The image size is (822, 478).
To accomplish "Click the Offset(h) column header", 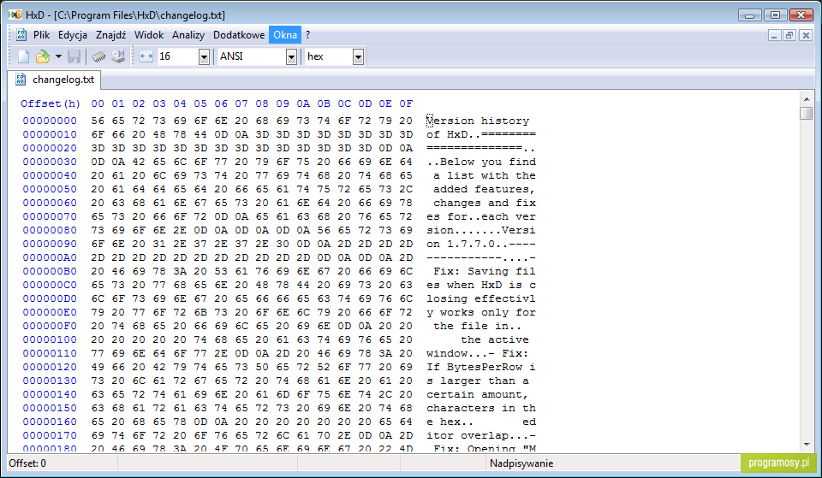I will pyautogui.click(x=51, y=103).
